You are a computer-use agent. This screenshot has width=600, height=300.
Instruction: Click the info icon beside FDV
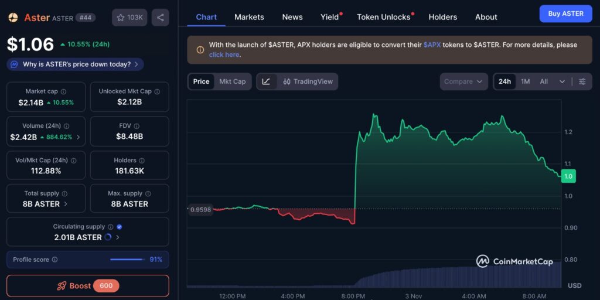(137, 126)
